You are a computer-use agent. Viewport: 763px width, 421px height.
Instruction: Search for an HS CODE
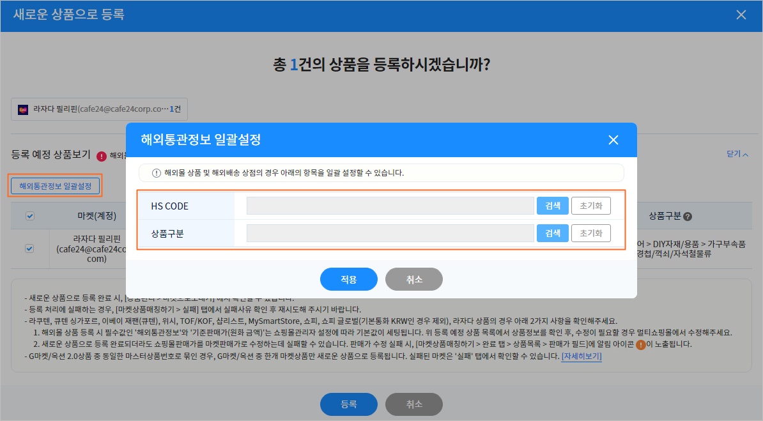[552, 206]
